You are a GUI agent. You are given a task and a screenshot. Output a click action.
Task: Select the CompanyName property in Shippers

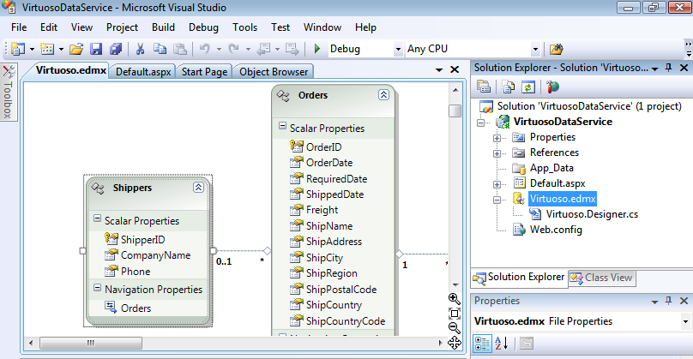coord(155,255)
